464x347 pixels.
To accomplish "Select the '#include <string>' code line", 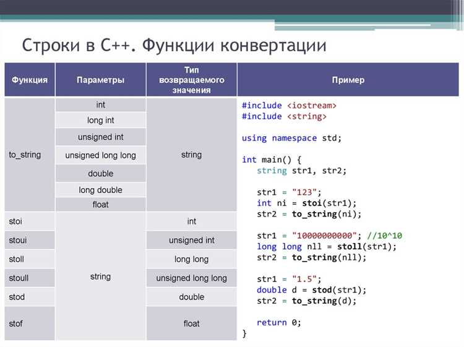I will click(284, 116).
